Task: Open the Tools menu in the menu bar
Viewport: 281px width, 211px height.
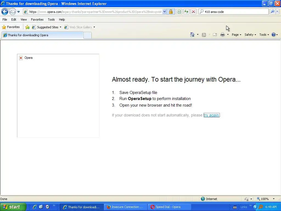Action: (x=51, y=20)
